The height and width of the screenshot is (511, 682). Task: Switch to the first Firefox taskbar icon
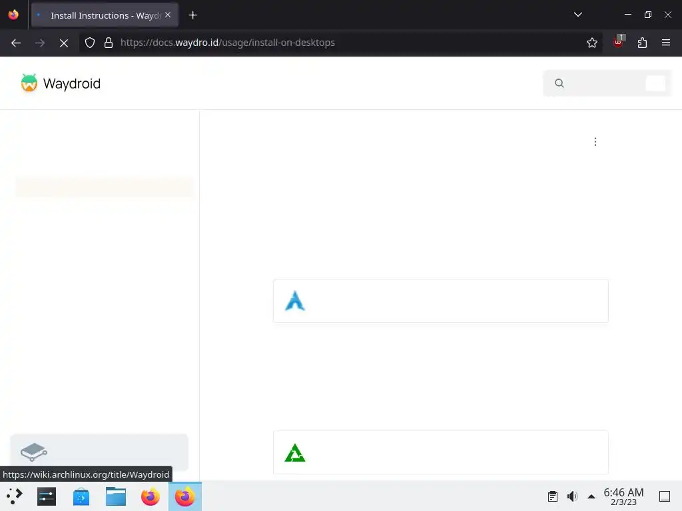coord(150,496)
